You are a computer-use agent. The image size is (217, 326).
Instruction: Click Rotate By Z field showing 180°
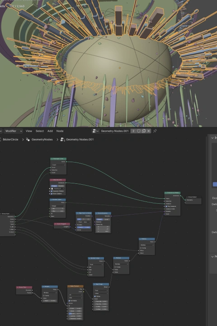(103, 231)
